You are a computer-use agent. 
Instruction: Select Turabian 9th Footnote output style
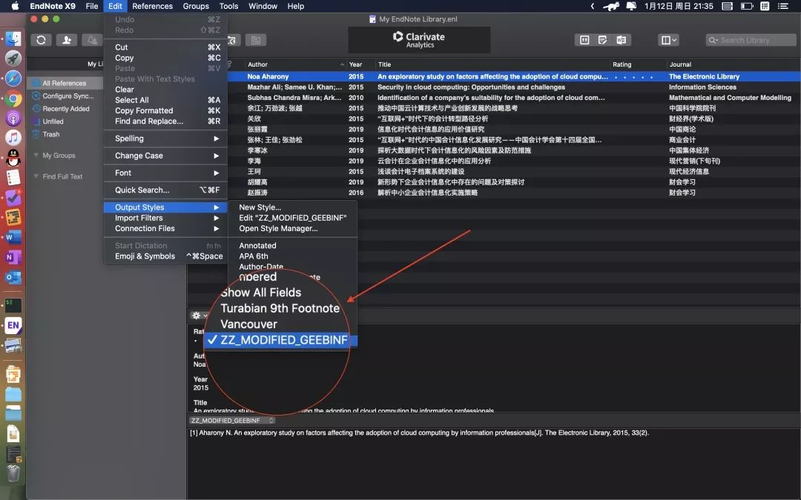pyautogui.click(x=280, y=308)
